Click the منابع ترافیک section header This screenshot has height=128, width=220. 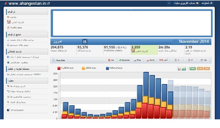pyautogui.click(x=27, y=35)
